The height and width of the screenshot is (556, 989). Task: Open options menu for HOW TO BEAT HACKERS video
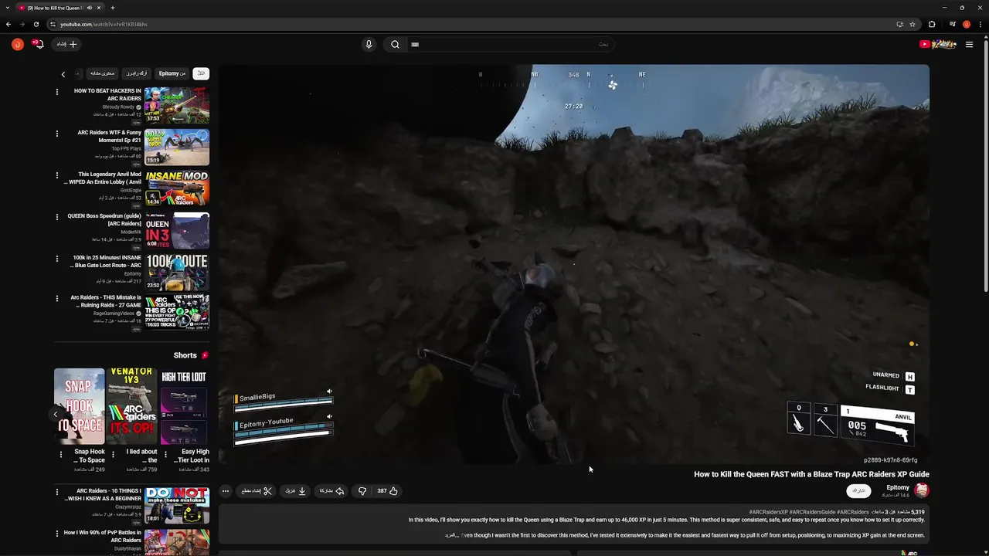pos(56,92)
